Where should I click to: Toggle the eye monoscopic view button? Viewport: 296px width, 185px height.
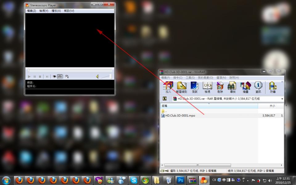(54, 76)
